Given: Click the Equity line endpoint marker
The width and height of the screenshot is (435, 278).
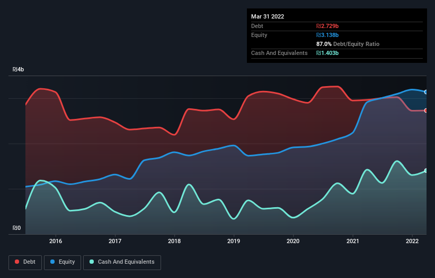Looking at the screenshot, I should (426, 92).
